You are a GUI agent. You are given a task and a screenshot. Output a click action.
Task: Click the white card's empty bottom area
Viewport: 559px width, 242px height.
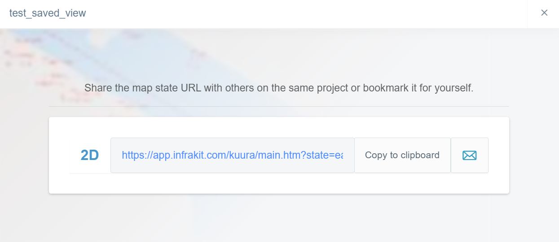click(x=278, y=185)
